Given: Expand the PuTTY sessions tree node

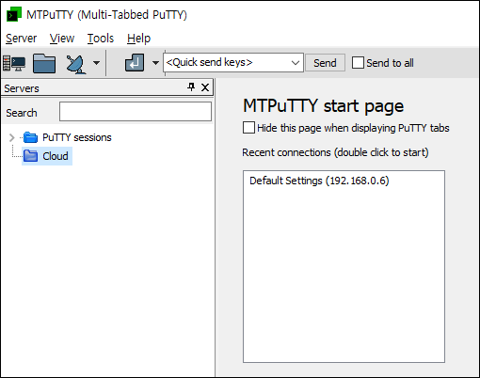Looking at the screenshot, I should 11,137.
